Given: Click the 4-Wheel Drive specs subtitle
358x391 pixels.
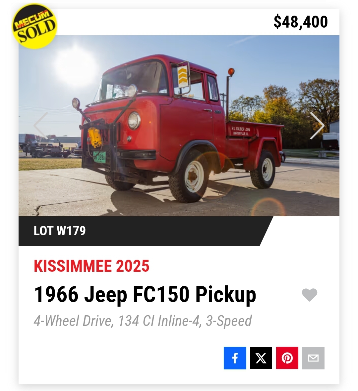Looking at the screenshot, I should click(x=143, y=321).
